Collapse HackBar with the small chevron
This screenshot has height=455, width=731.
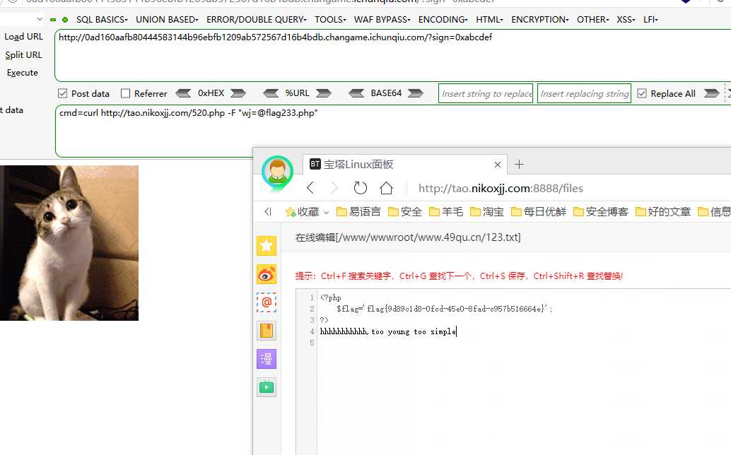pos(40,19)
